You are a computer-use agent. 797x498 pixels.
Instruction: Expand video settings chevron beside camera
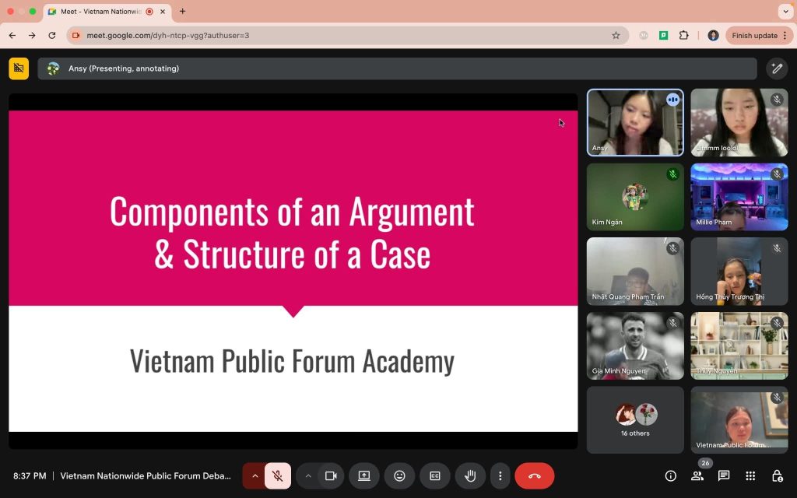(x=308, y=476)
